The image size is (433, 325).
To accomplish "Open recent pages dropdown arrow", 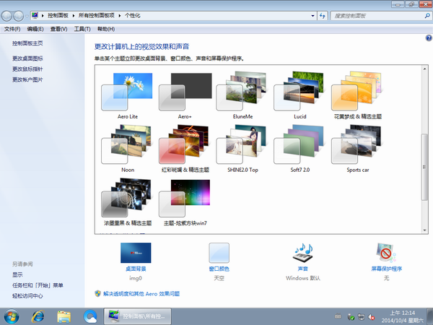I will pyautogui.click(x=27, y=16).
